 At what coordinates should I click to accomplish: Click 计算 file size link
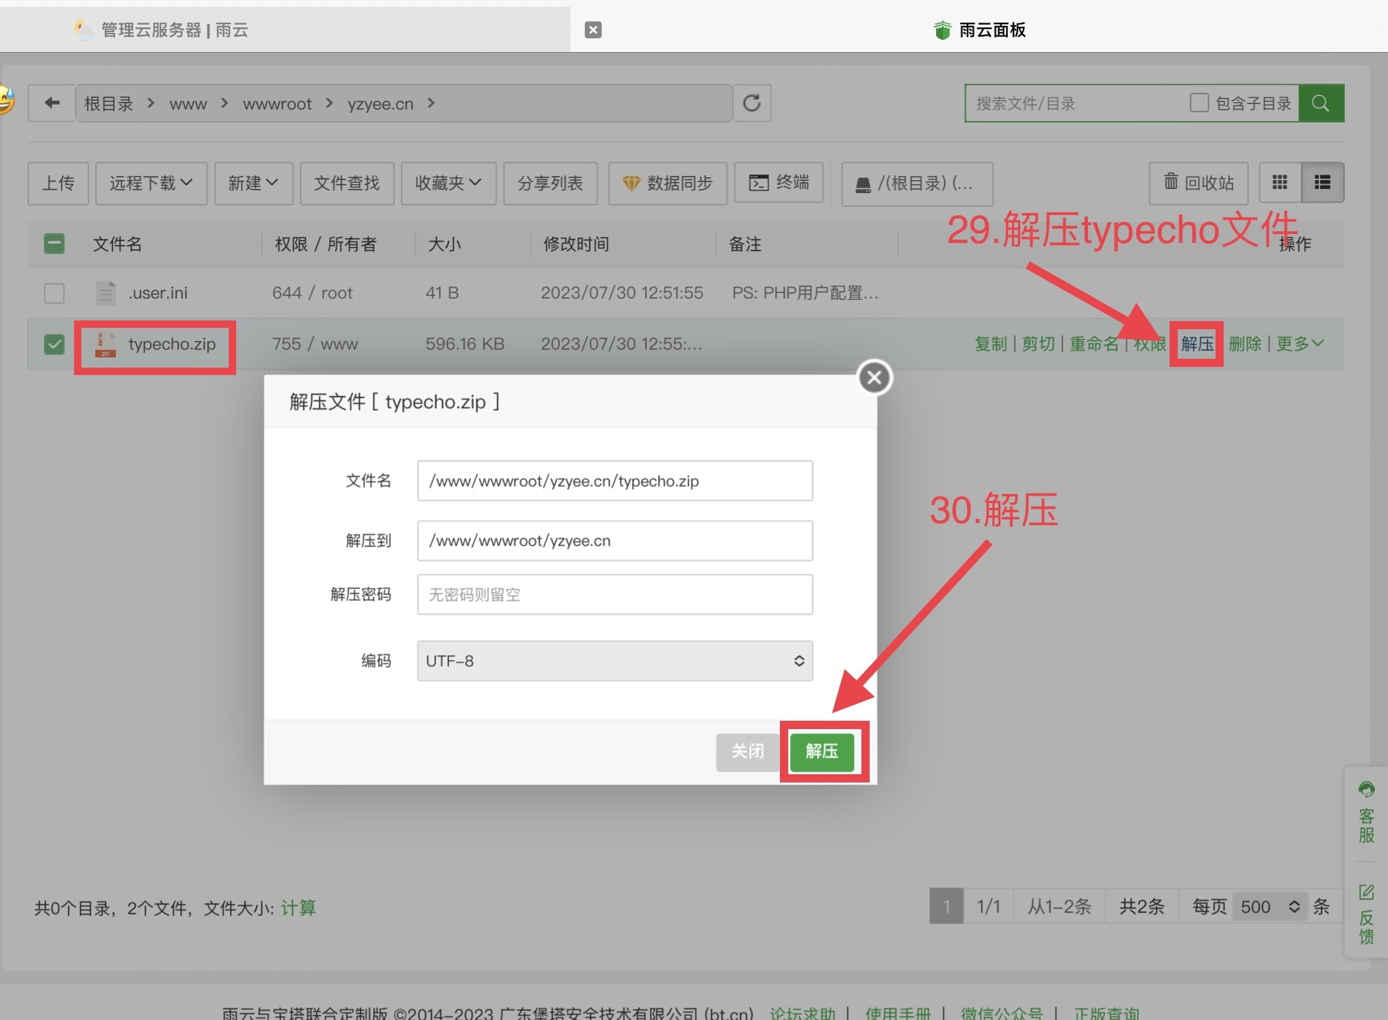coord(299,908)
